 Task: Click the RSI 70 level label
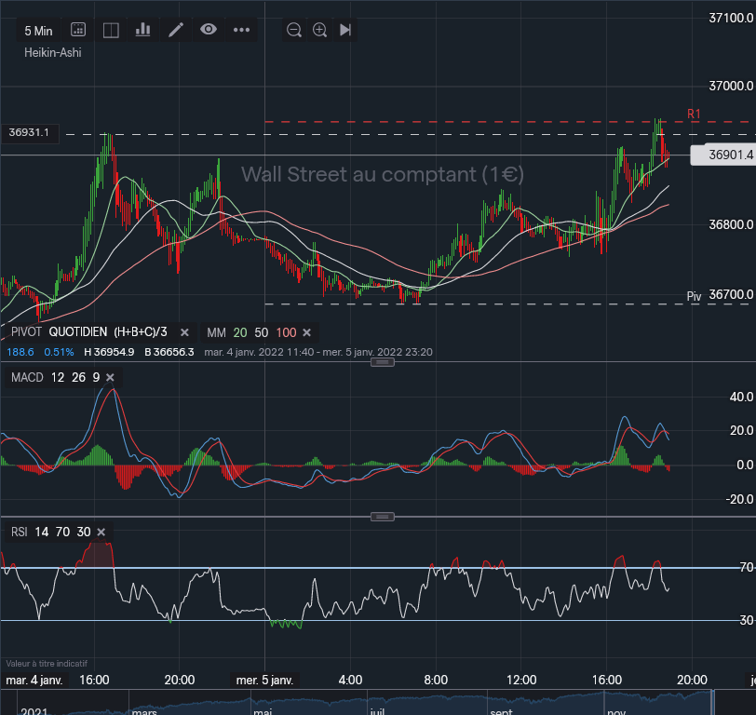[x=747, y=567]
